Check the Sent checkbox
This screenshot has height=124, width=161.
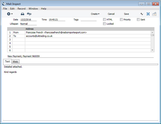pyautogui.click(x=138, y=20)
